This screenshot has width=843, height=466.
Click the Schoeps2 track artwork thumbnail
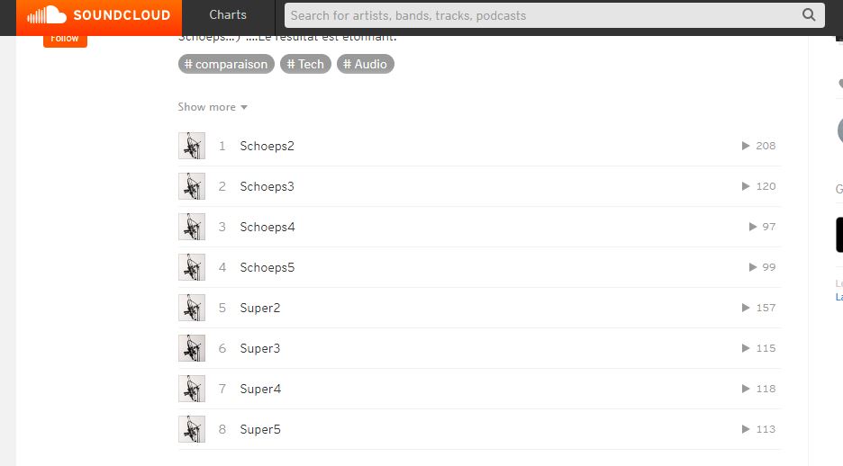point(192,146)
